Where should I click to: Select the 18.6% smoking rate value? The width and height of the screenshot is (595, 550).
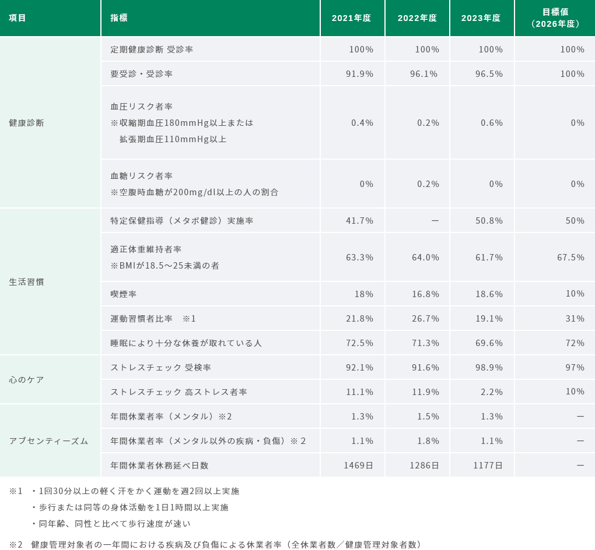click(489, 294)
